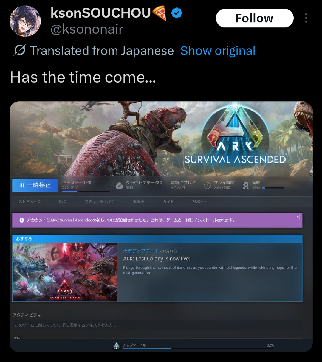Pause the update with the 一時停止 button
This screenshot has height=362, width=322.
click(x=35, y=185)
